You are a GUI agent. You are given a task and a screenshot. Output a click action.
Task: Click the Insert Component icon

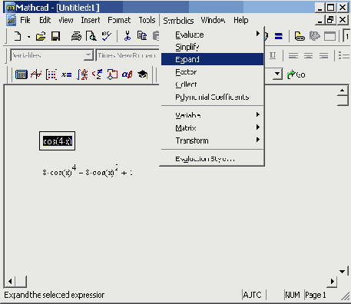(315, 36)
